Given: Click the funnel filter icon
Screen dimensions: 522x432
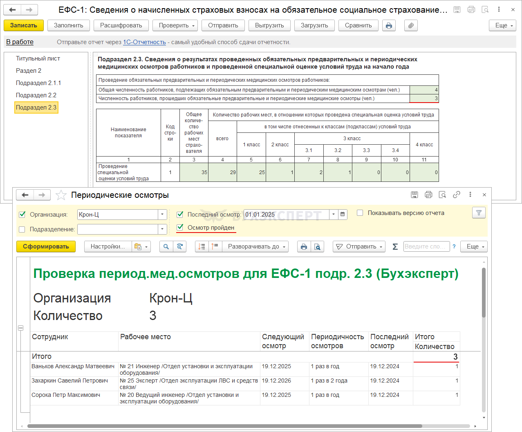Looking at the screenshot, I should 479,213.
